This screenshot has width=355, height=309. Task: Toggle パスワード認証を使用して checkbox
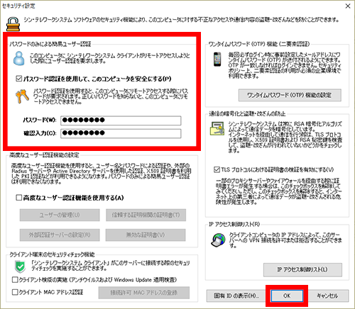click(19, 79)
